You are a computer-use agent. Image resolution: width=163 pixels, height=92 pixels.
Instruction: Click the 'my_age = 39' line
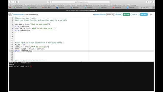pyautogui.click(x=20, y=45)
